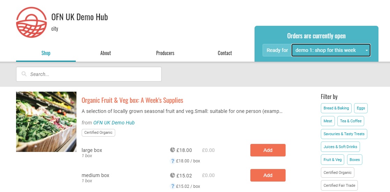Toggle the Bread & Baking filter
The width and height of the screenshot is (390, 192).
tap(336, 108)
